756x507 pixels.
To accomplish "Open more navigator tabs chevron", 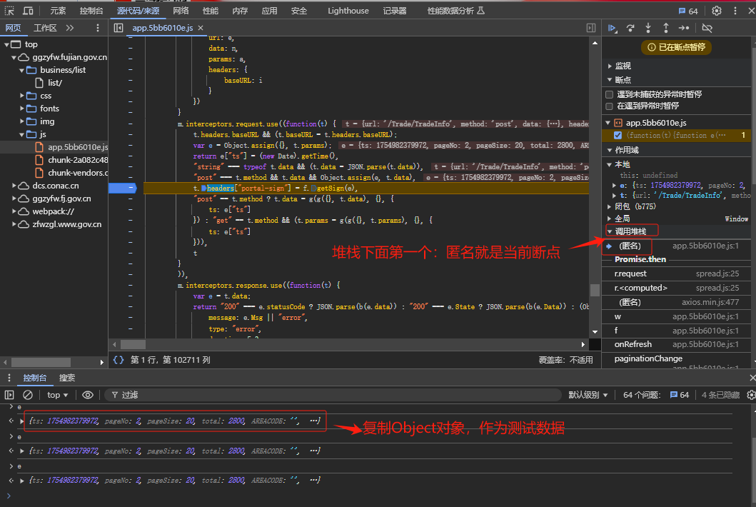I will (70, 28).
